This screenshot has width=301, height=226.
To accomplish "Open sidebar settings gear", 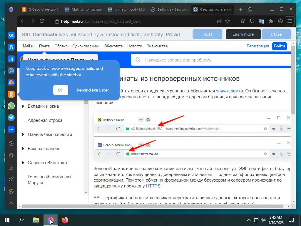I will (x=11, y=191).
